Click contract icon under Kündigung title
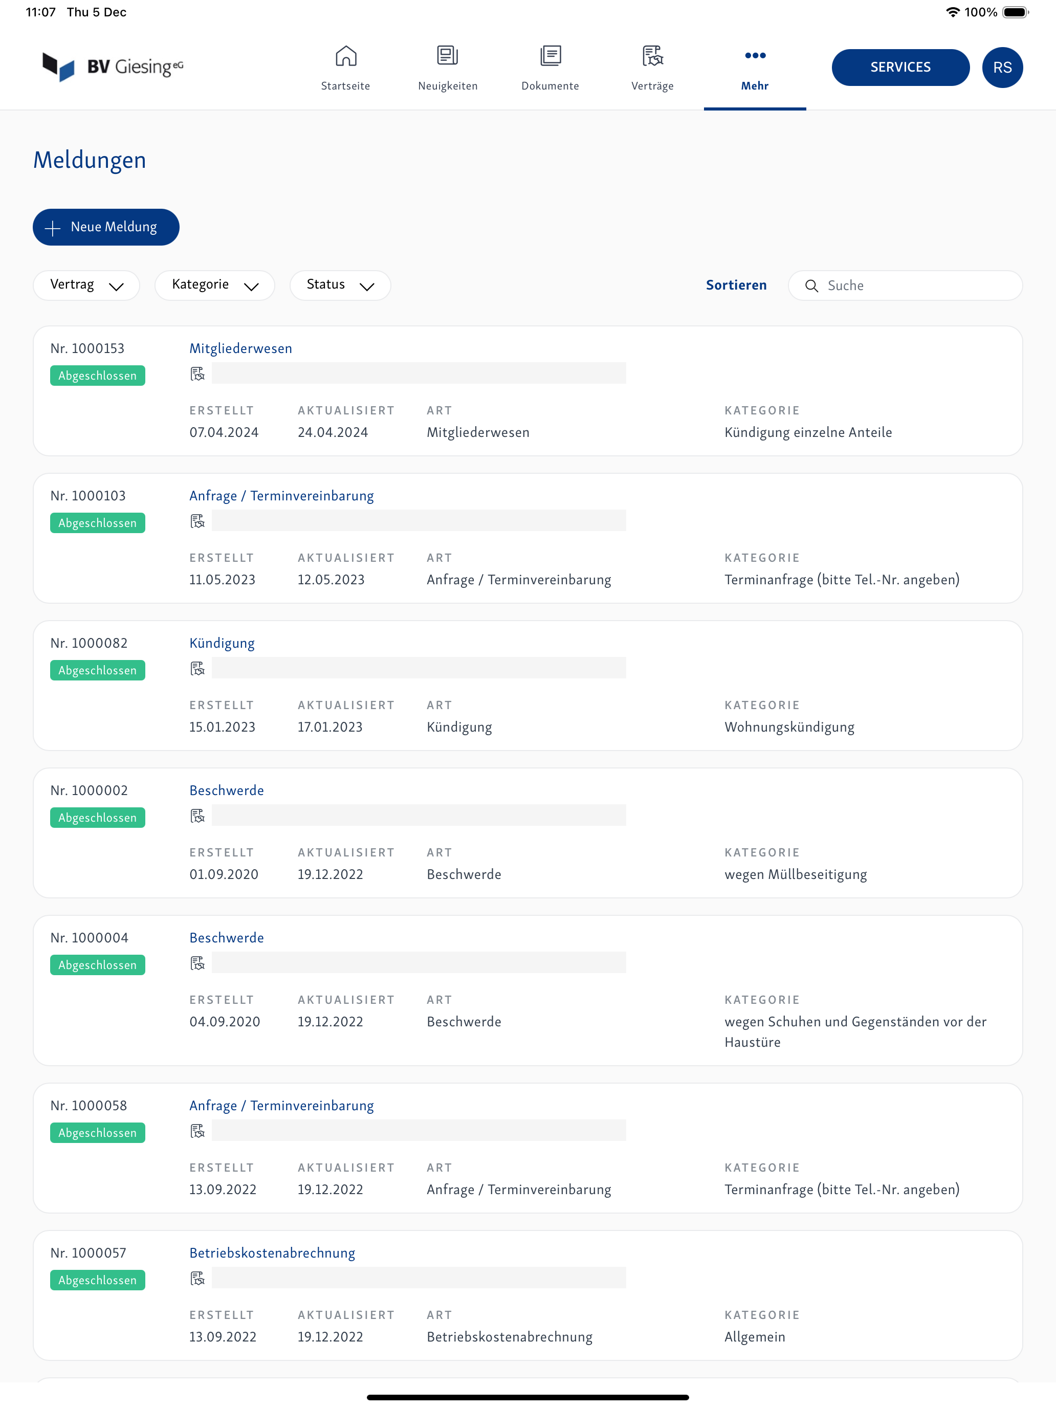1056x1408 pixels. coord(197,668)
